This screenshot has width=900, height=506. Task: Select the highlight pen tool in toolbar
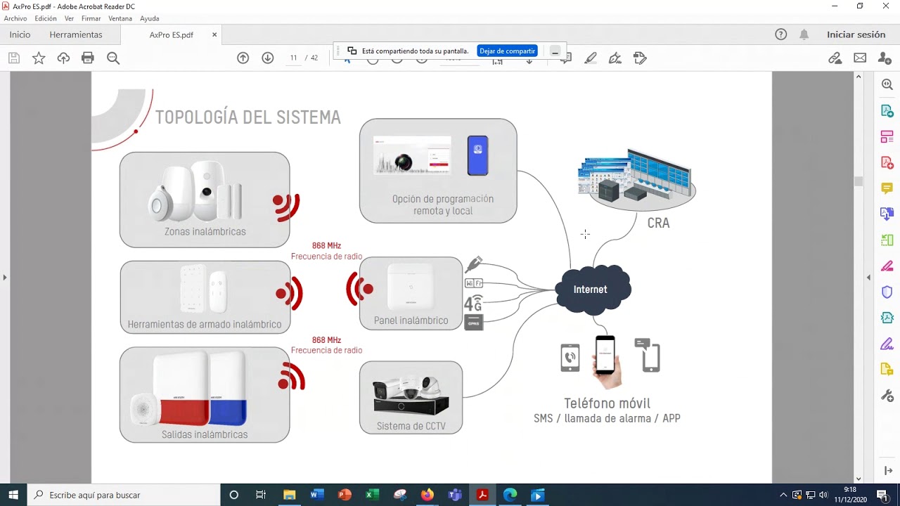[591, 58]
